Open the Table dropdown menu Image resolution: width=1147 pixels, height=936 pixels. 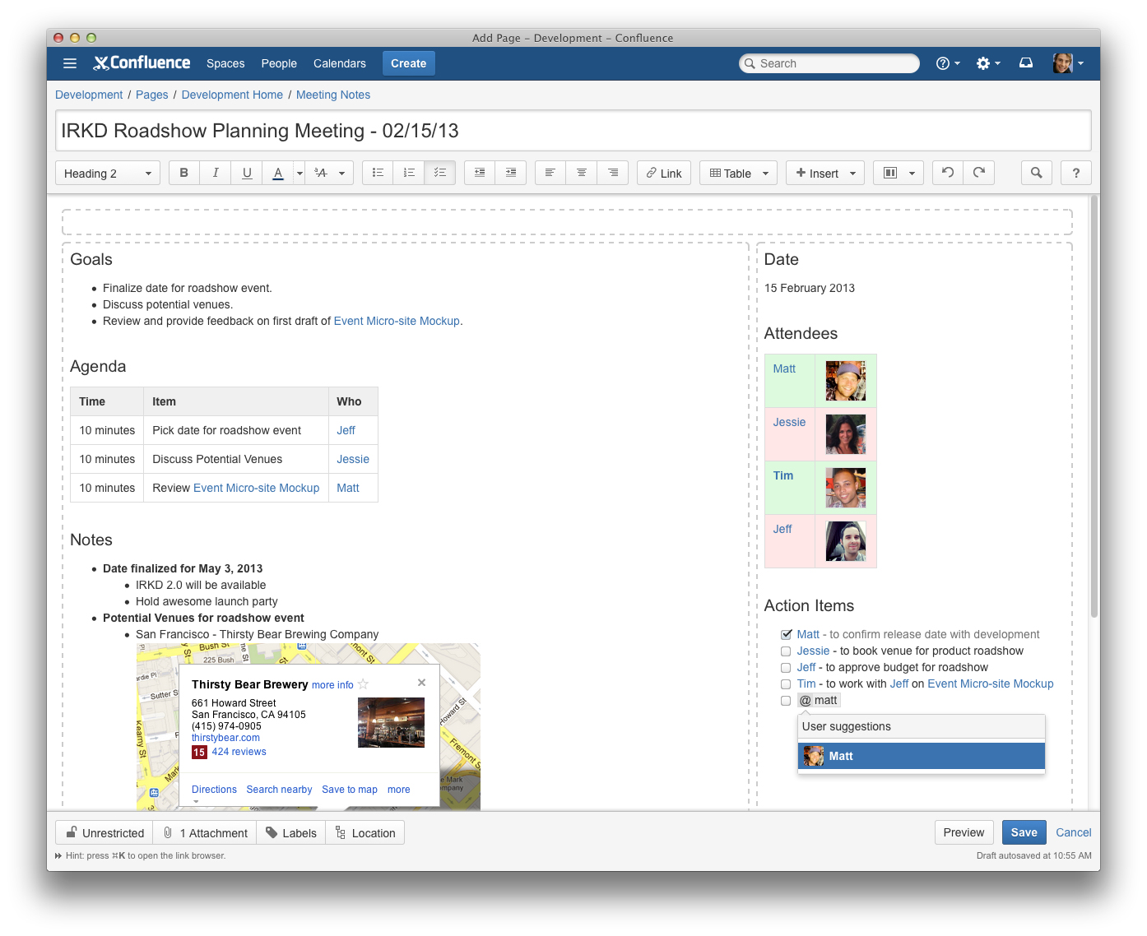[x=739, y=173]
